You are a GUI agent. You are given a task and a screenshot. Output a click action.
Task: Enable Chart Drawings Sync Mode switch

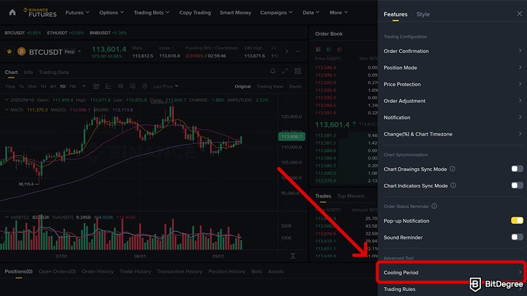click(517, 169)
